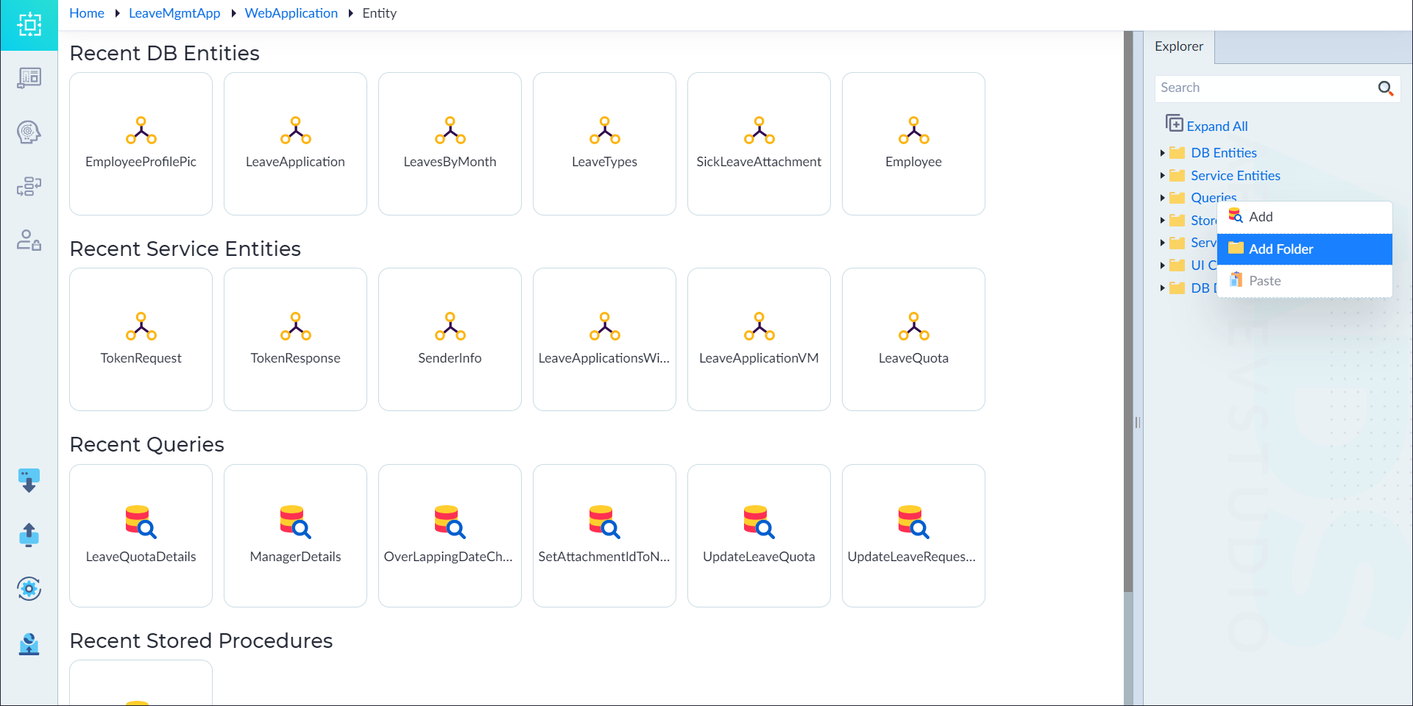This screenshot has height=706, width=1413.
Task: Choose Paste from the context menu
Action: pyautogui.click(x=1304, y=281)
